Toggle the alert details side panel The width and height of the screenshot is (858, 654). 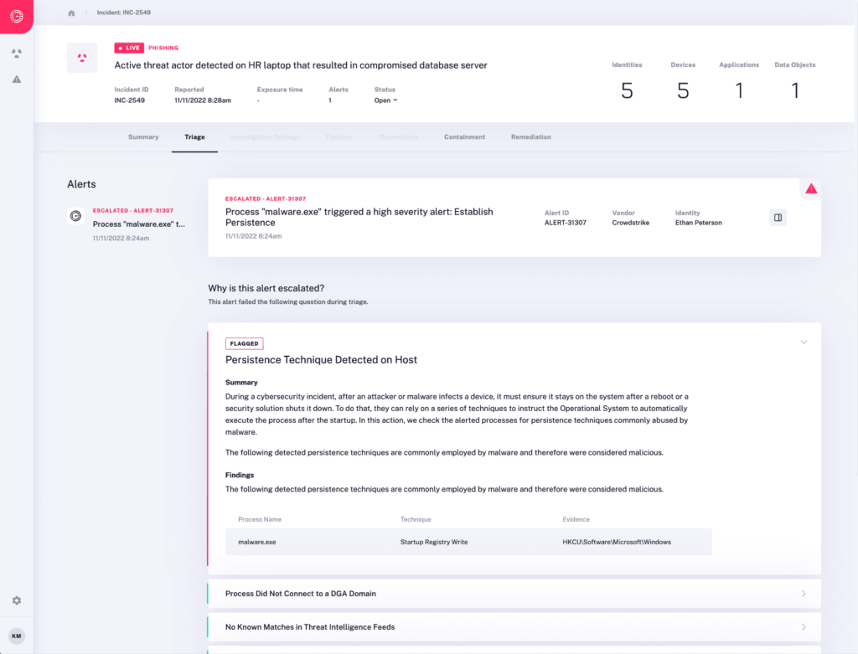pyautogui.click(x=778, y=217)
